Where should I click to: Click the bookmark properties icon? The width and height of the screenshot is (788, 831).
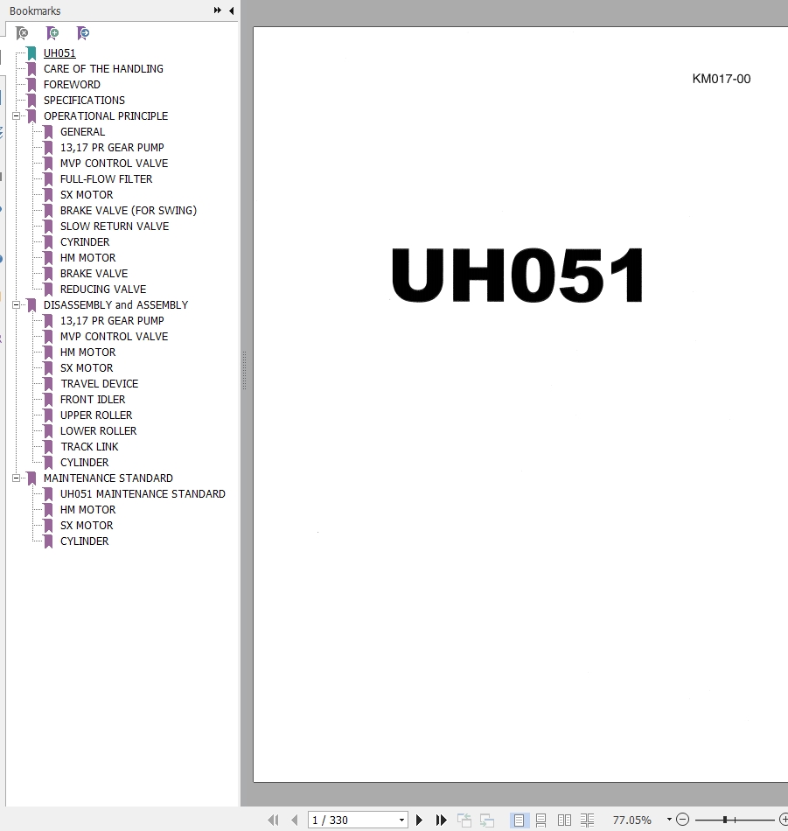coord(83,33)
